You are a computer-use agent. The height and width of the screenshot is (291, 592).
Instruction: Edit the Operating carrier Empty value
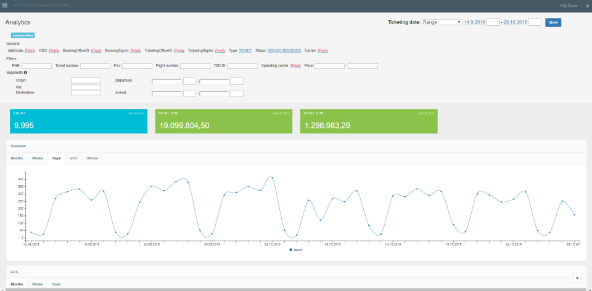[296, 66]
